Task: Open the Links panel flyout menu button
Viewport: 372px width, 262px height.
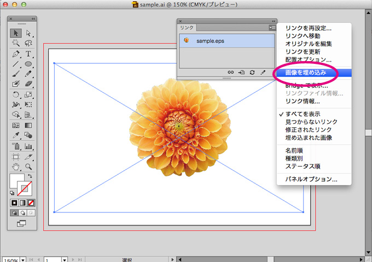Action: point(271,27)
